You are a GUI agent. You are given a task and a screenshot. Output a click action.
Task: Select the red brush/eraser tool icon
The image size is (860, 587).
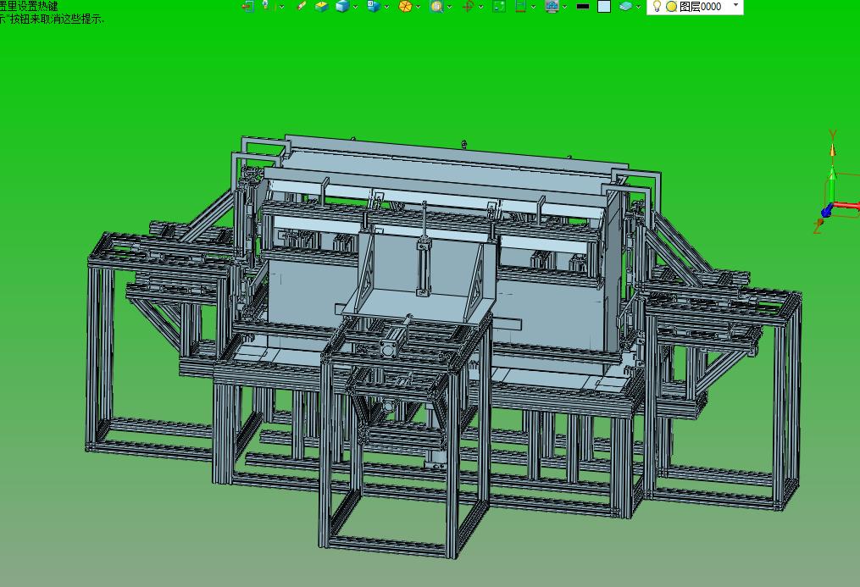301,6
